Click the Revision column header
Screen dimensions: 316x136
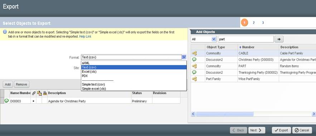point(166,93)
